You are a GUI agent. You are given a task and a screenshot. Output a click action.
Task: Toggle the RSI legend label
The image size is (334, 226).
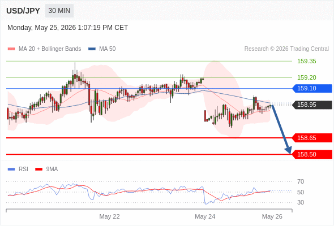coord(23,169)
